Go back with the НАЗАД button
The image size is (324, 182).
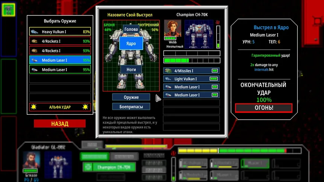[60, 124]
